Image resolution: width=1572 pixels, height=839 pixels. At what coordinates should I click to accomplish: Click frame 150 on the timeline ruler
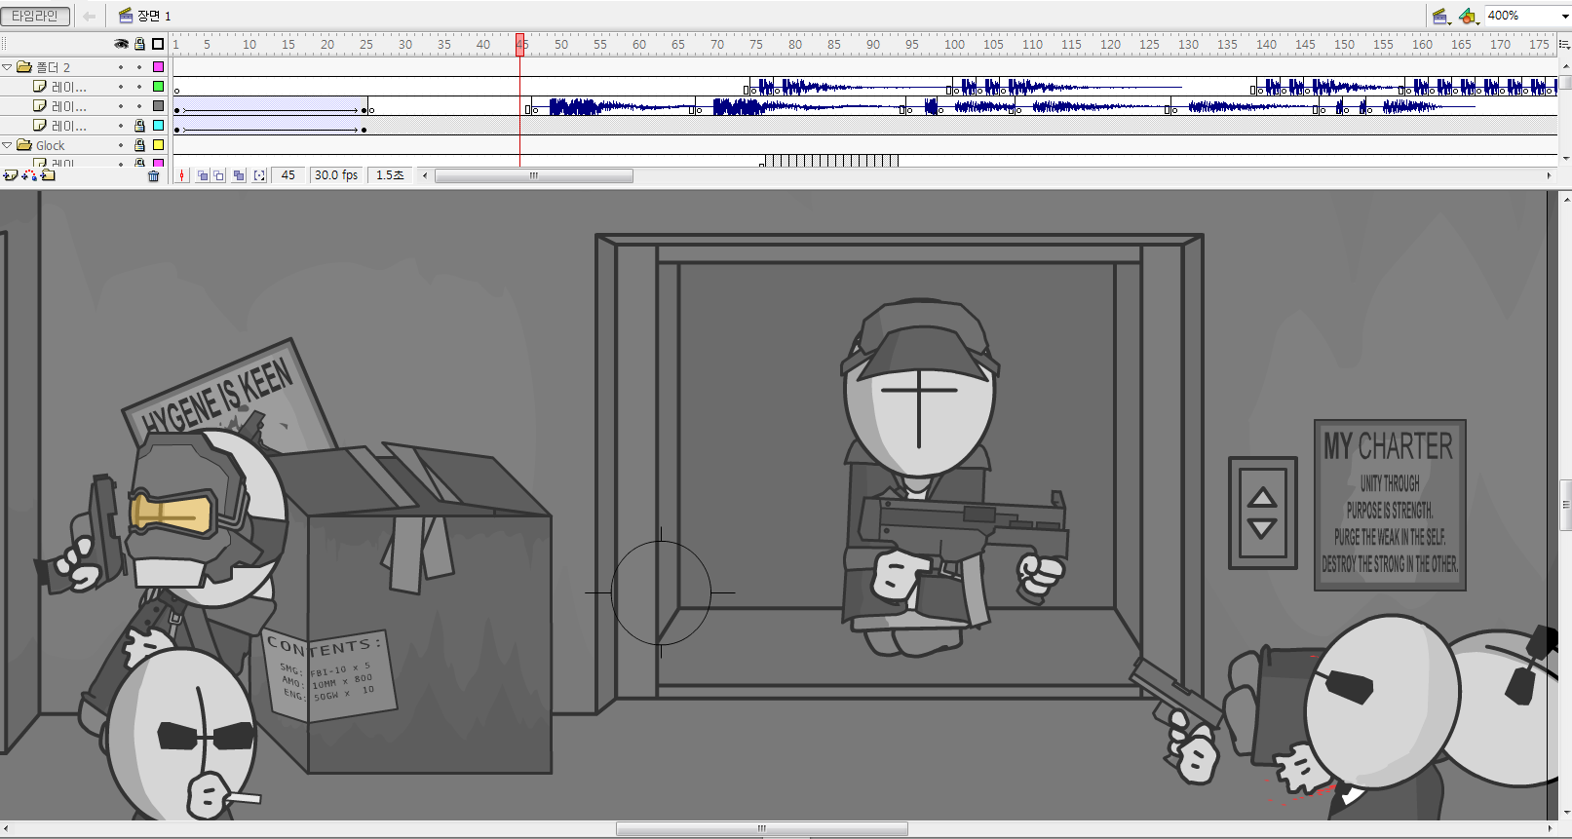pyautogui.click(x=1344, y=45)
